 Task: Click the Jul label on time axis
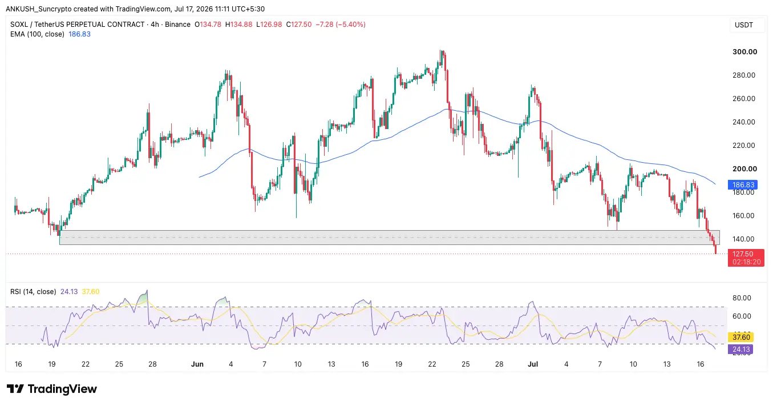(x=533, y=364)
